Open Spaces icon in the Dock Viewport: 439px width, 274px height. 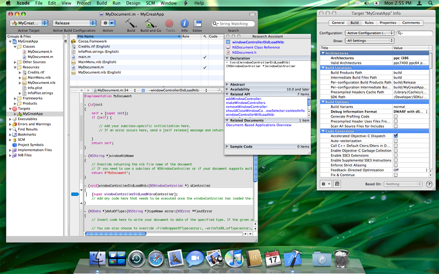[117, 258]
